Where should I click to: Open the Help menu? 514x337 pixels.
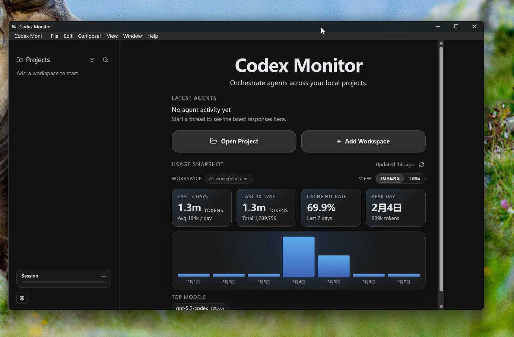[x=153, y=36]
